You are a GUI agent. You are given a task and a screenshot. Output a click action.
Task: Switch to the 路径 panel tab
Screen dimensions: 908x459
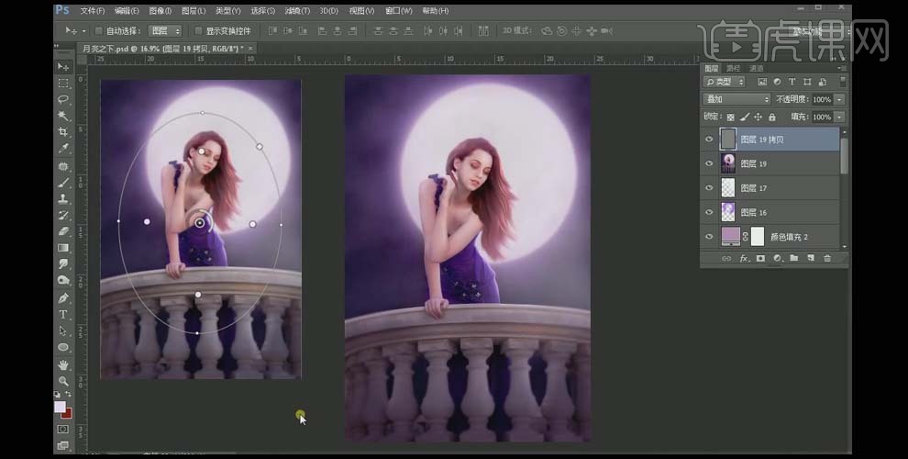click(734, 68)
